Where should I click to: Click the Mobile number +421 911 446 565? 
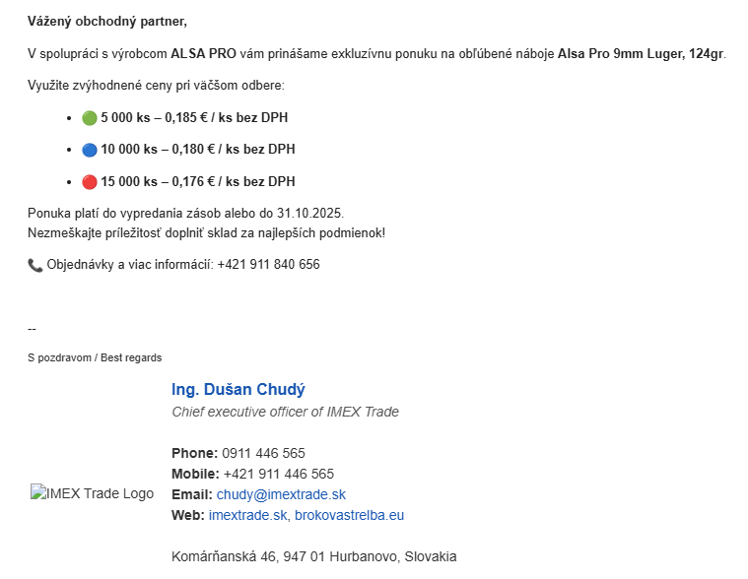(x=279, y=474)
